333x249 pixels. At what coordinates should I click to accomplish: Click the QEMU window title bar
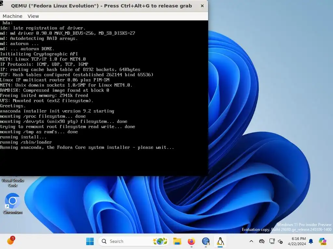tap(101, 6)
